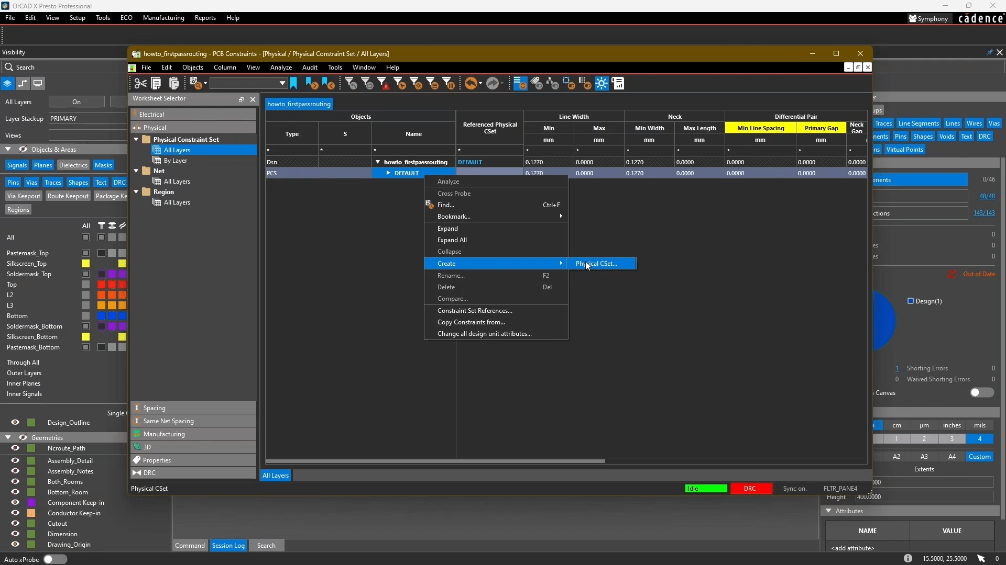Choose Physical CSet... in Create submenu

(602, 263)
